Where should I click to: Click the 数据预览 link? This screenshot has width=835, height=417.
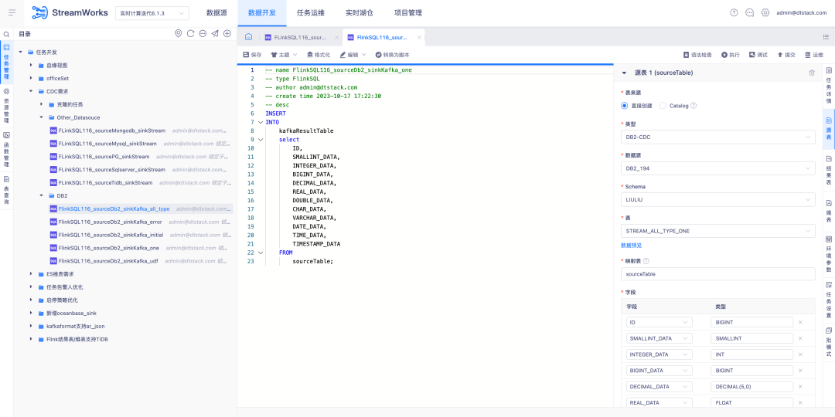631,246
